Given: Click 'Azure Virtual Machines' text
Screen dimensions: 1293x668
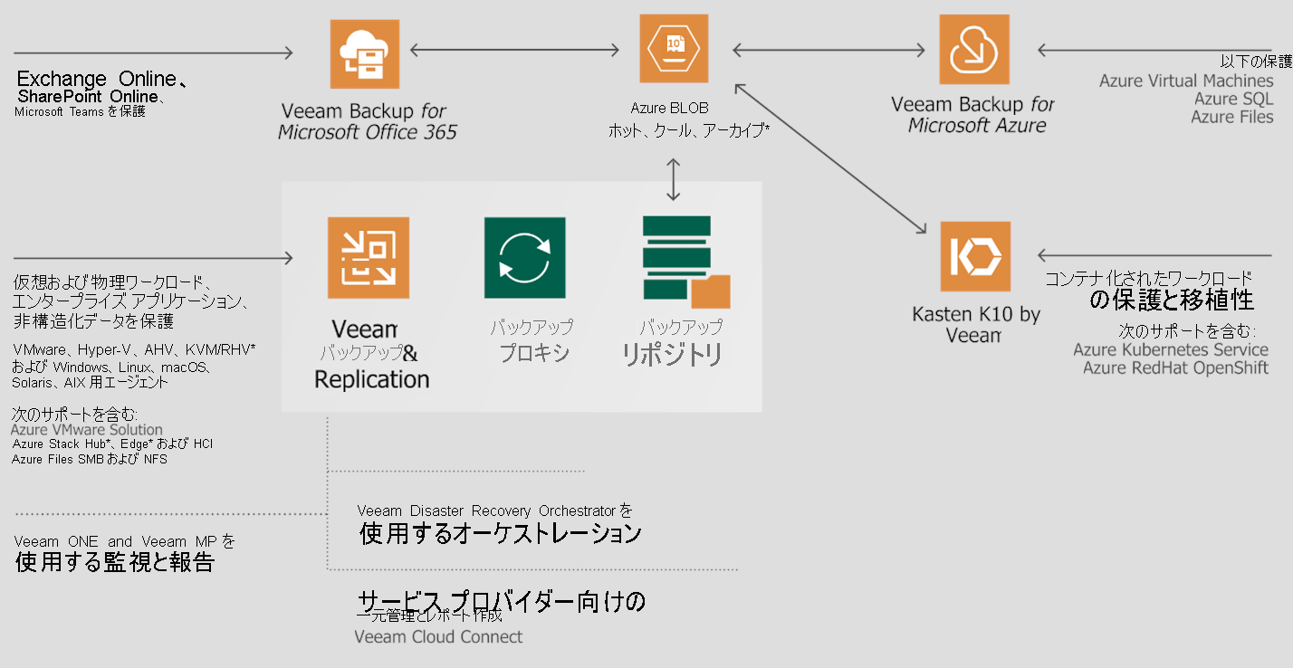Looking at the screenshot, I should 1186,81.
